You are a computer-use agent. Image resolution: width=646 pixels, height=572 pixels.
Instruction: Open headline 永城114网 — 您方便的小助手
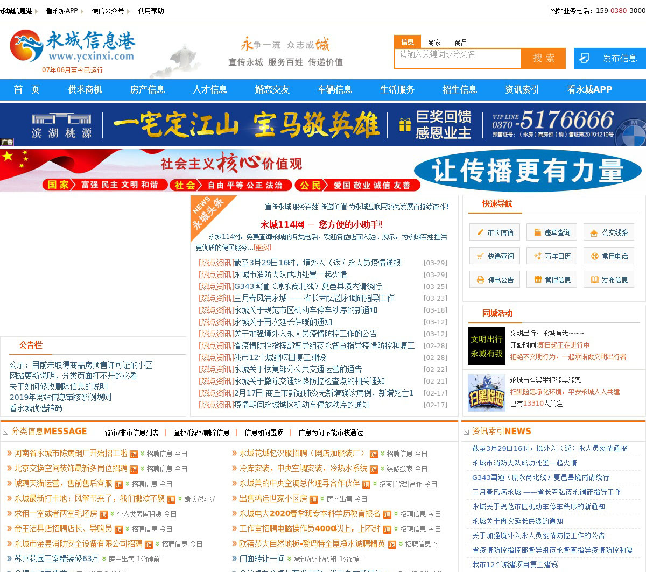[321, 224]
